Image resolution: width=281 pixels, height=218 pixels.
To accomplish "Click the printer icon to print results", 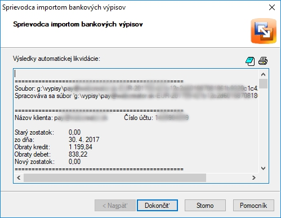I will 263,61.
